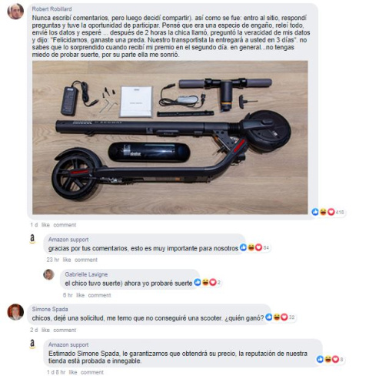Click the Amazon logo beside the 'gracias' reply
The image size is (369, 376).
tap(32, 239)
